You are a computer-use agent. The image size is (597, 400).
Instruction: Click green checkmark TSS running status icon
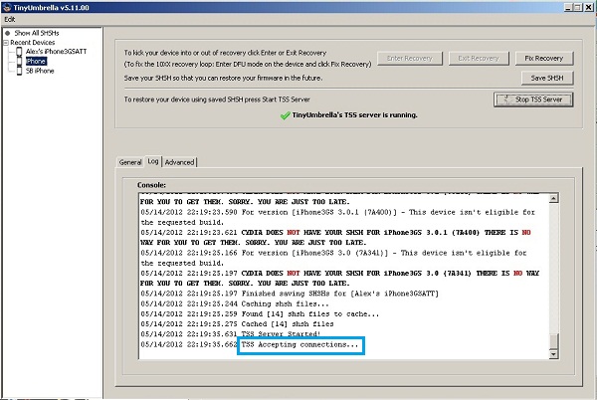point(286,115)
